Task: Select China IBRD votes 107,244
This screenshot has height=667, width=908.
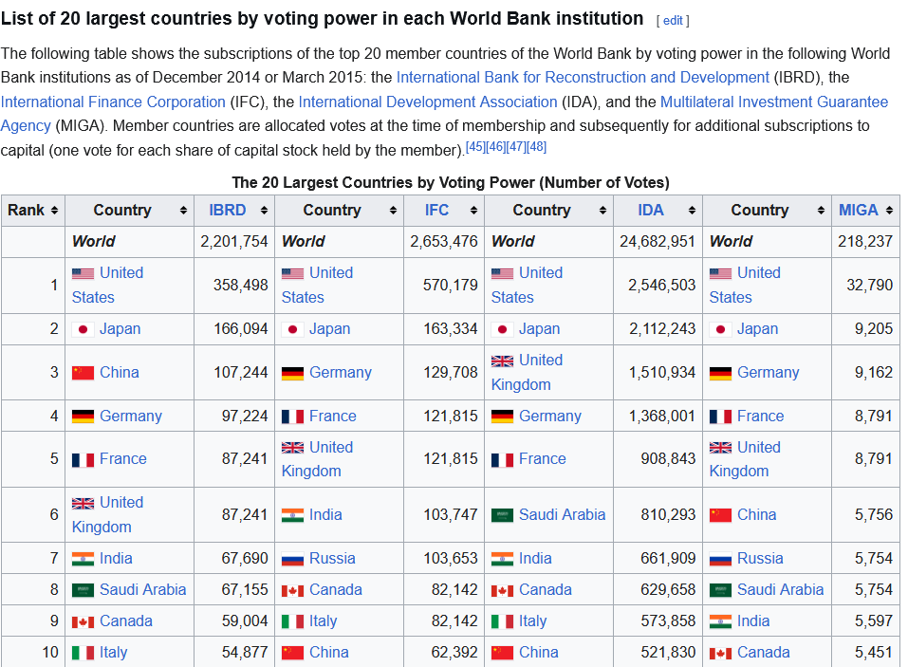Action: [241, 372]
